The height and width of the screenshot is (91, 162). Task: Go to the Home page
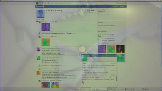click(122, 6)
